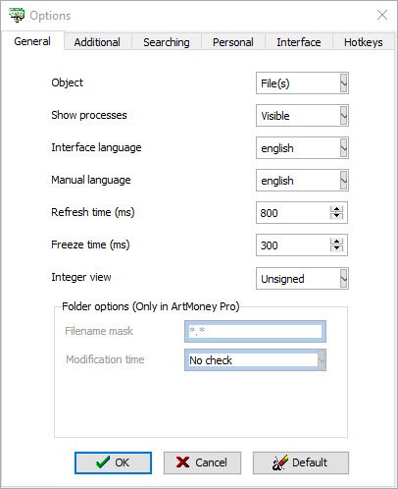Decrease Freeze time with down arrow
Screen dimensions: 398x489
pos(336,248)
